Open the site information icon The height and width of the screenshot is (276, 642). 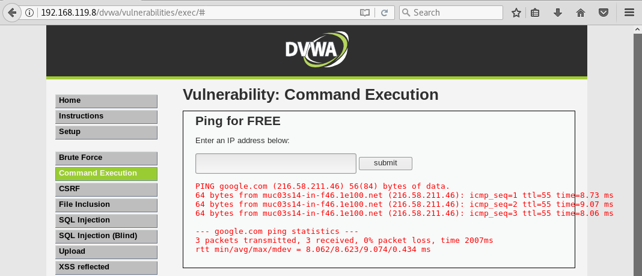[30, 13]
